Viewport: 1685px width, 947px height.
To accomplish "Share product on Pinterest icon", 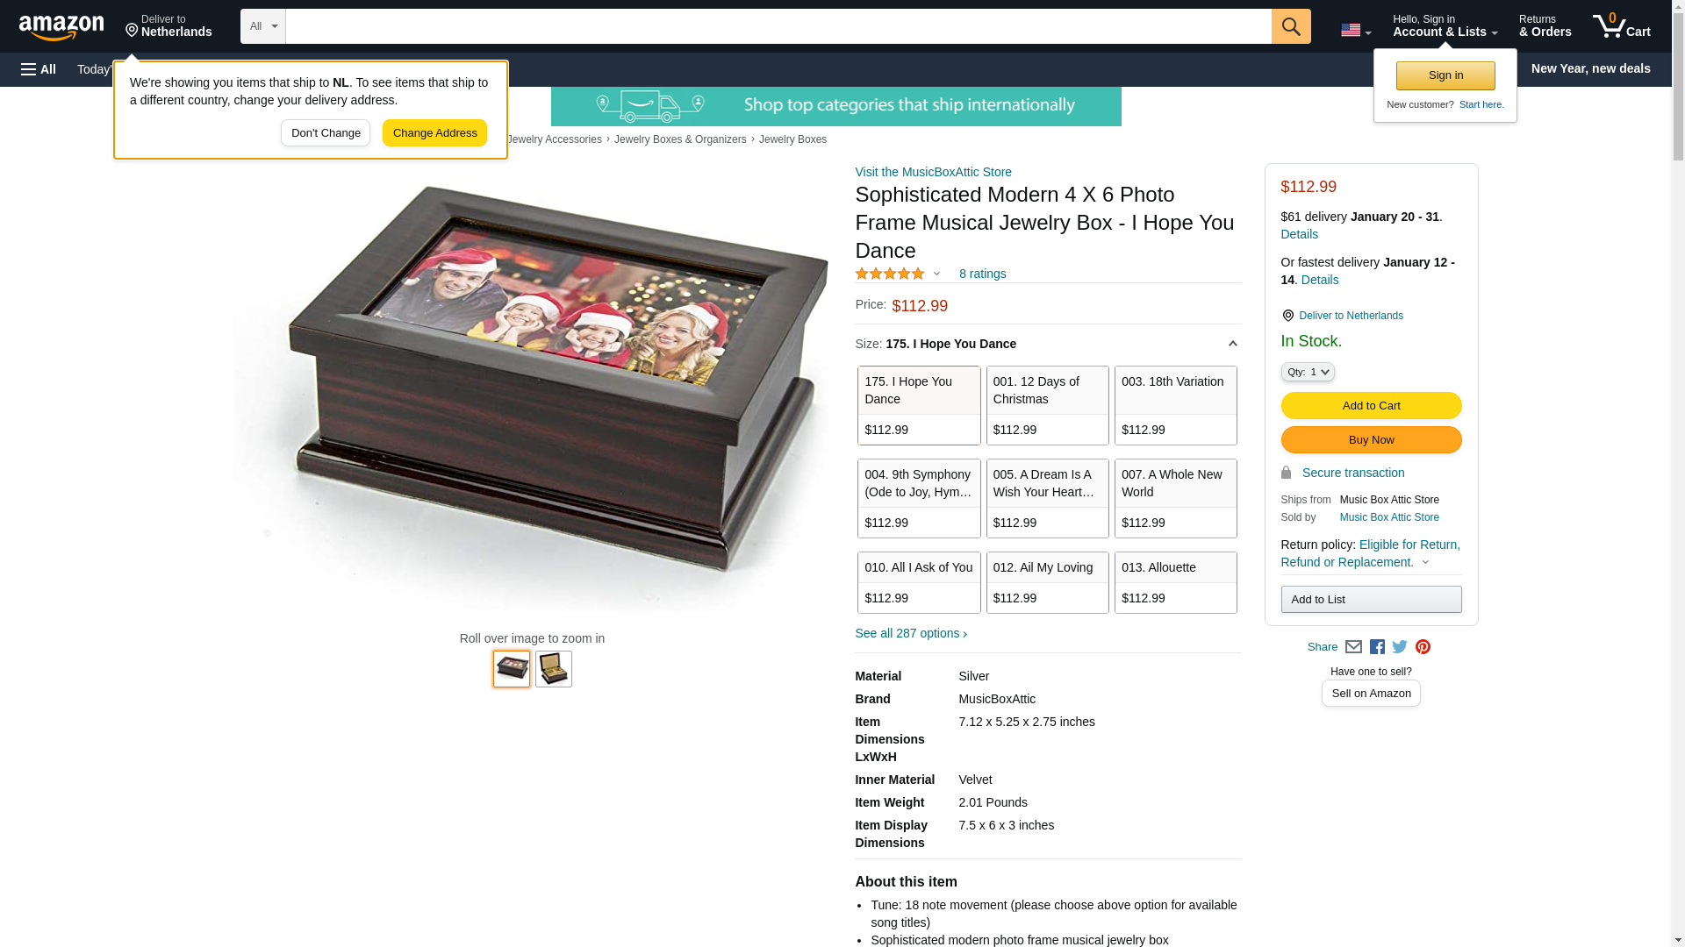I will pyautogui.click(x=1423, y=647).
